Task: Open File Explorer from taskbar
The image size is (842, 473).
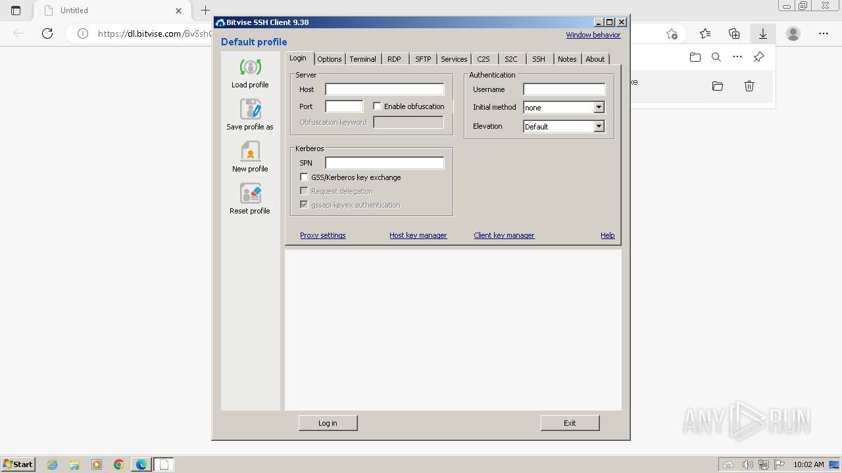Action: pos(74,464)
